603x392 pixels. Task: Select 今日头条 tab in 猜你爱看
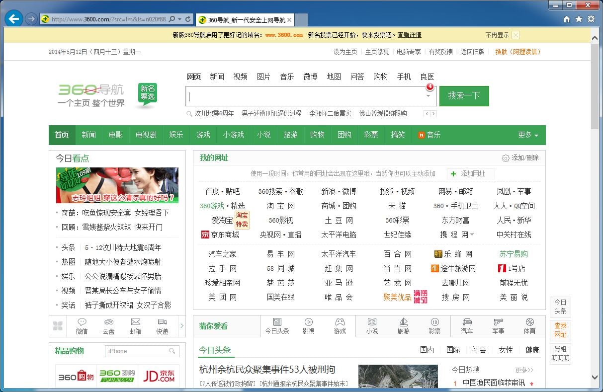277,326
